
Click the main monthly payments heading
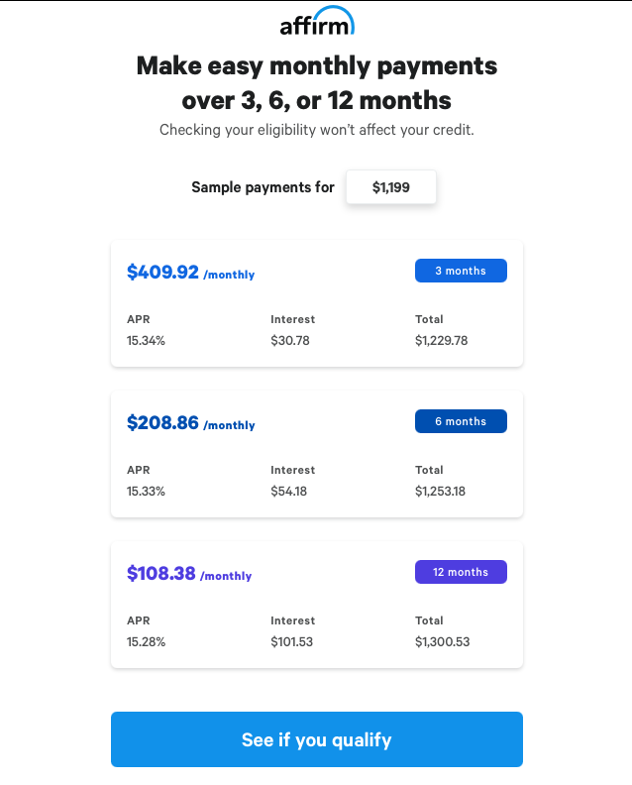pos(317,83)
